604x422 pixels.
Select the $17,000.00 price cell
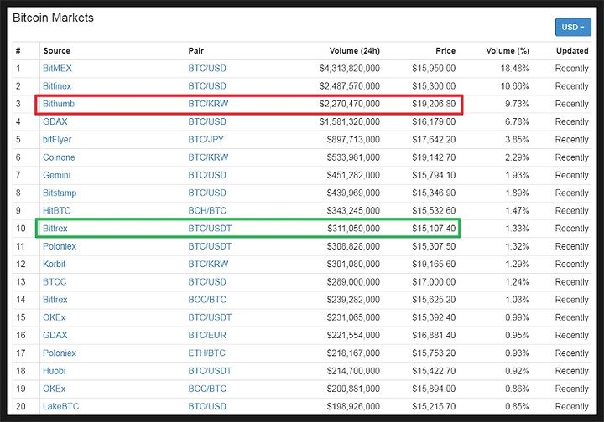(x=434, y=281)
